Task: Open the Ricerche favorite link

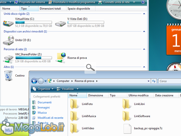Action: 43,123
